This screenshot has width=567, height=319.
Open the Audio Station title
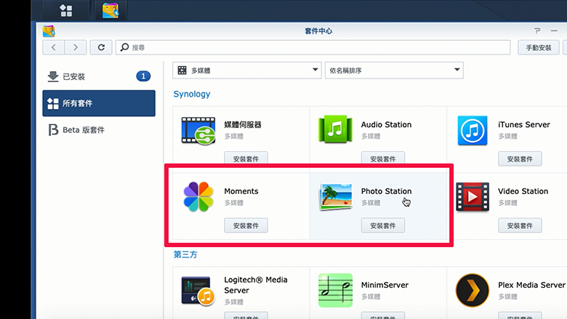click(386, 125)
